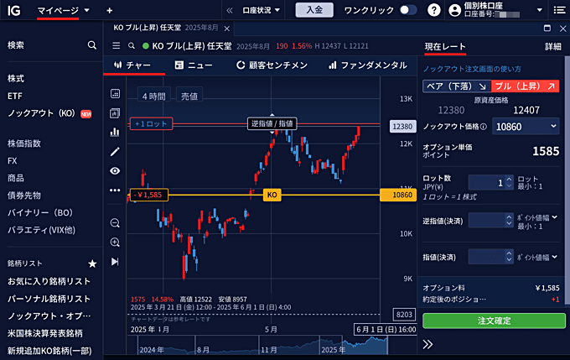Collapse panel with double left arrows

[230, 10]
